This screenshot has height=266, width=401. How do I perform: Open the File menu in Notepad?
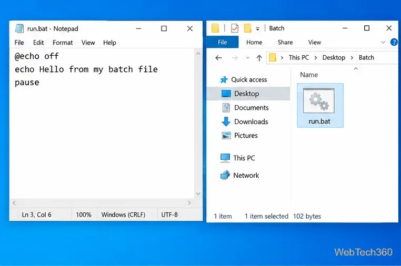[x=19, y=43]
